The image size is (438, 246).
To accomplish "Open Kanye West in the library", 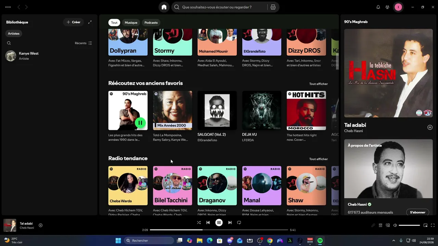I will [50, 56].
